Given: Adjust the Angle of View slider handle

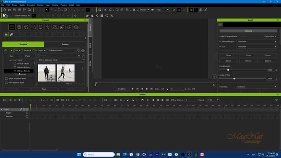Looking at the screenshot, I should pyautogui.click(x=234, y=79).
